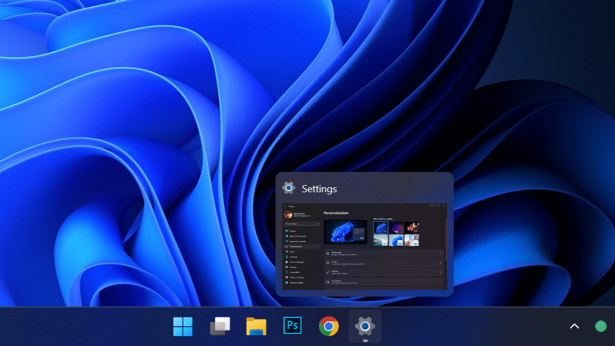The width and height of the screenshot is (615, 346).
Task: Click the green circle system tray icon
Action: coord(601,326)
